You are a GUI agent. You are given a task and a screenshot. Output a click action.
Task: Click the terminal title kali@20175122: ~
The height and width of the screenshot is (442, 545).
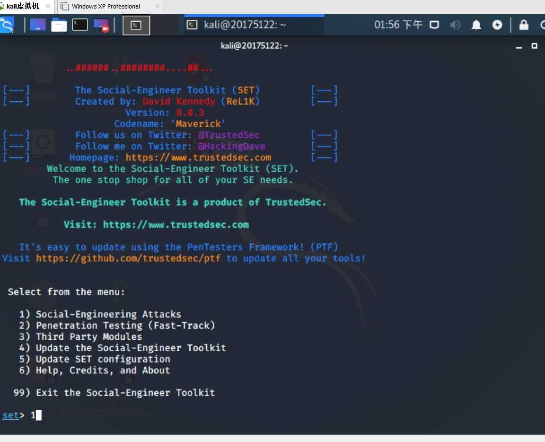pyautogui.click(x=255, y=45)
